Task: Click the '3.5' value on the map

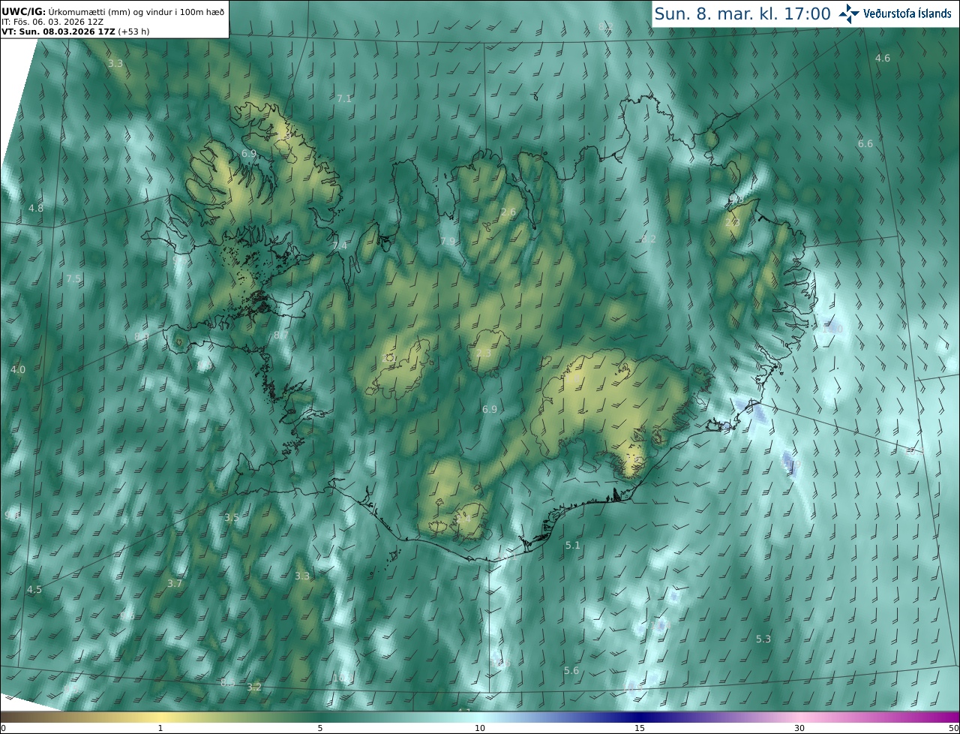Action: coord(232,517)
